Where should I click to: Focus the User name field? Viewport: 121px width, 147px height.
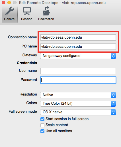pyautogui.click(x=78, y=71)
